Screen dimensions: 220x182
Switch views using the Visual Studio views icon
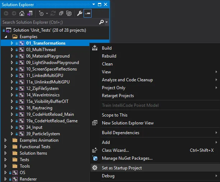point(30,13)
